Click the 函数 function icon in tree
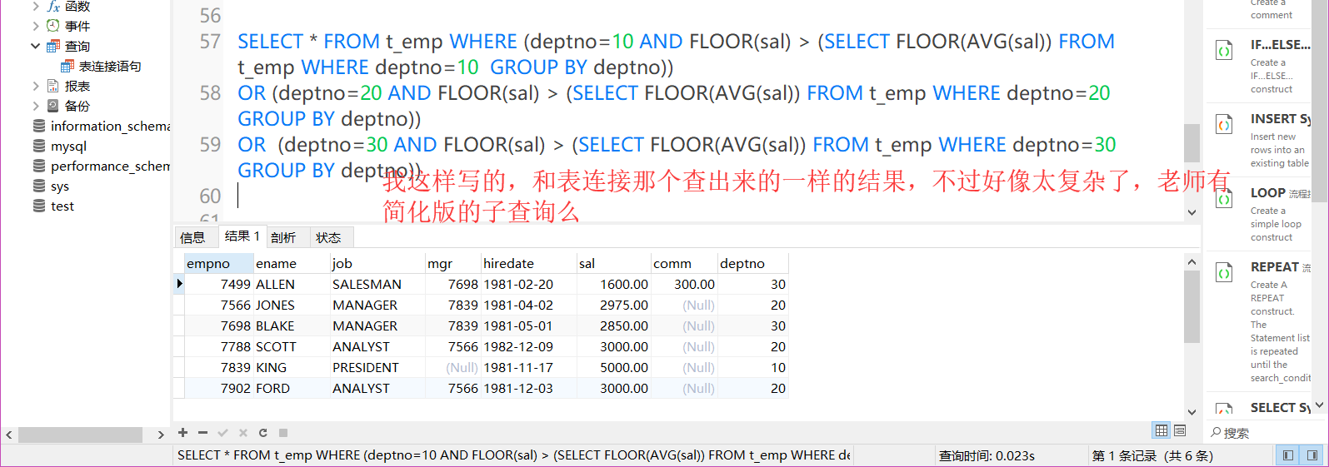This screenshot has width=1329, height=467. click(53, 6)
